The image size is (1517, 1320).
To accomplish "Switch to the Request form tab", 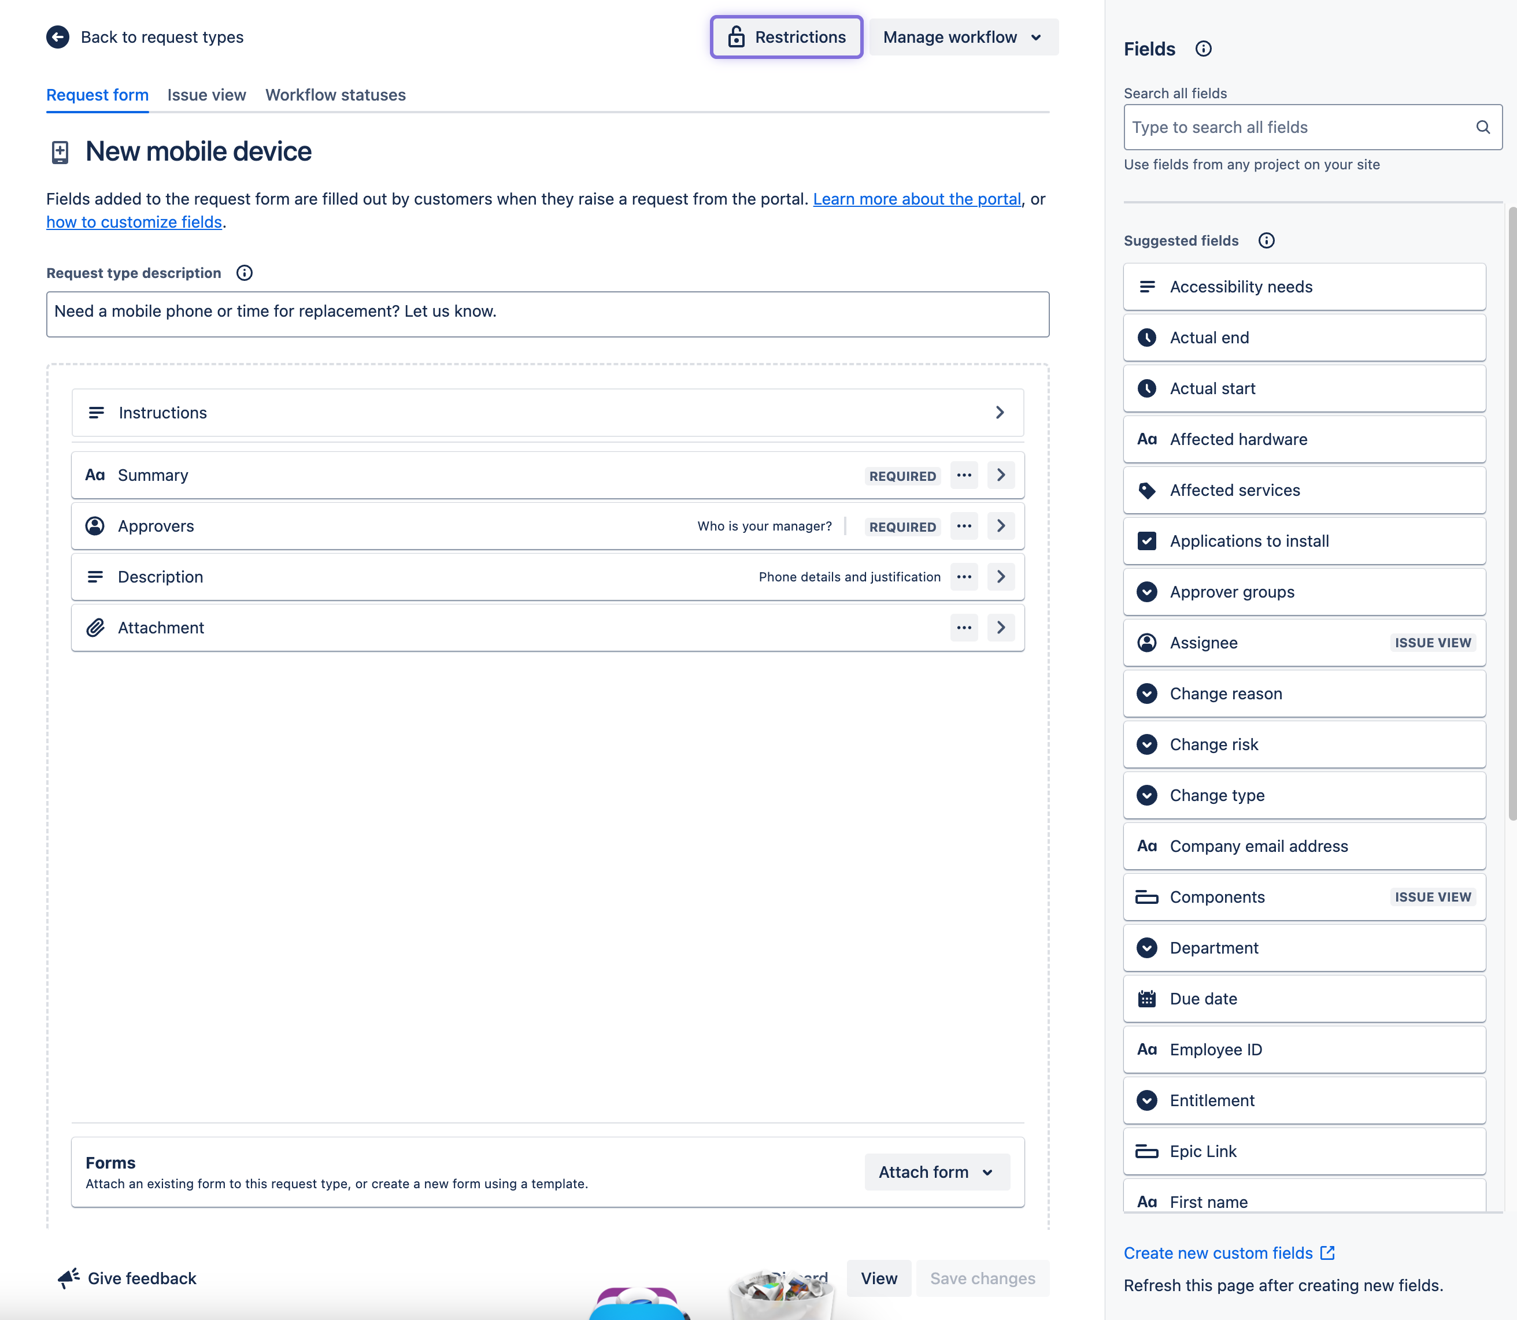I will 97,95.
